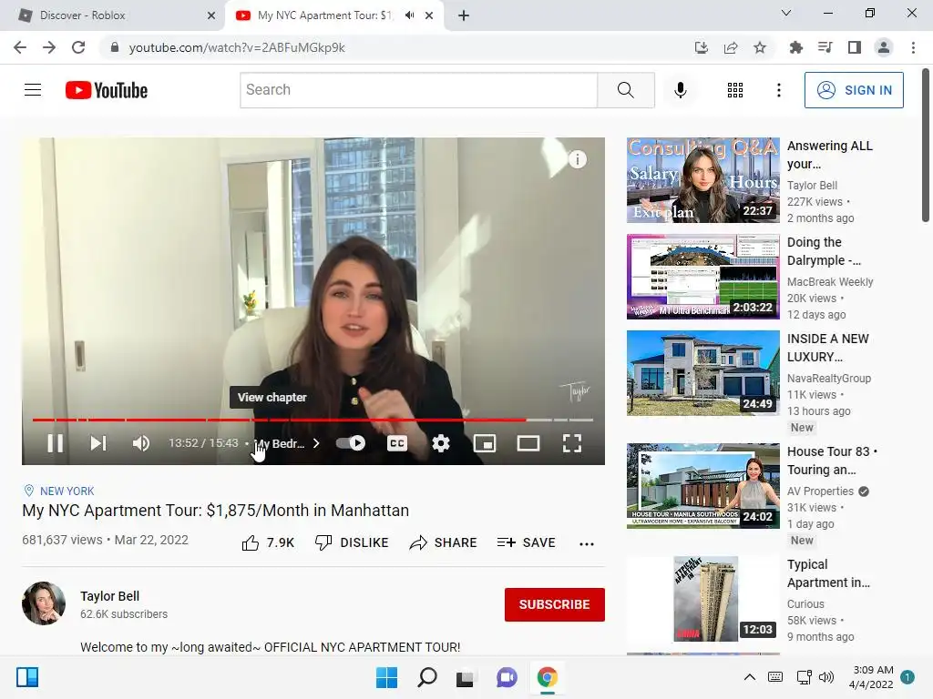The image size is (933, 699).
Task: Click the video info card icon
Action: [577, 159]
